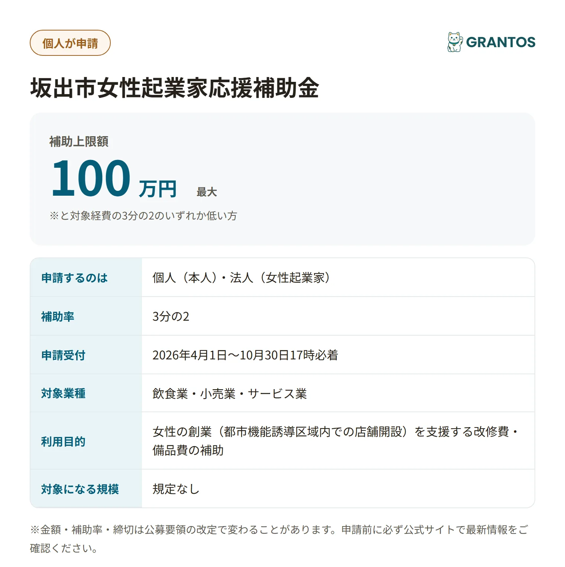Click the GRANTOS brand name text
The width and height of the screenshot is (565, 567).
501,42
